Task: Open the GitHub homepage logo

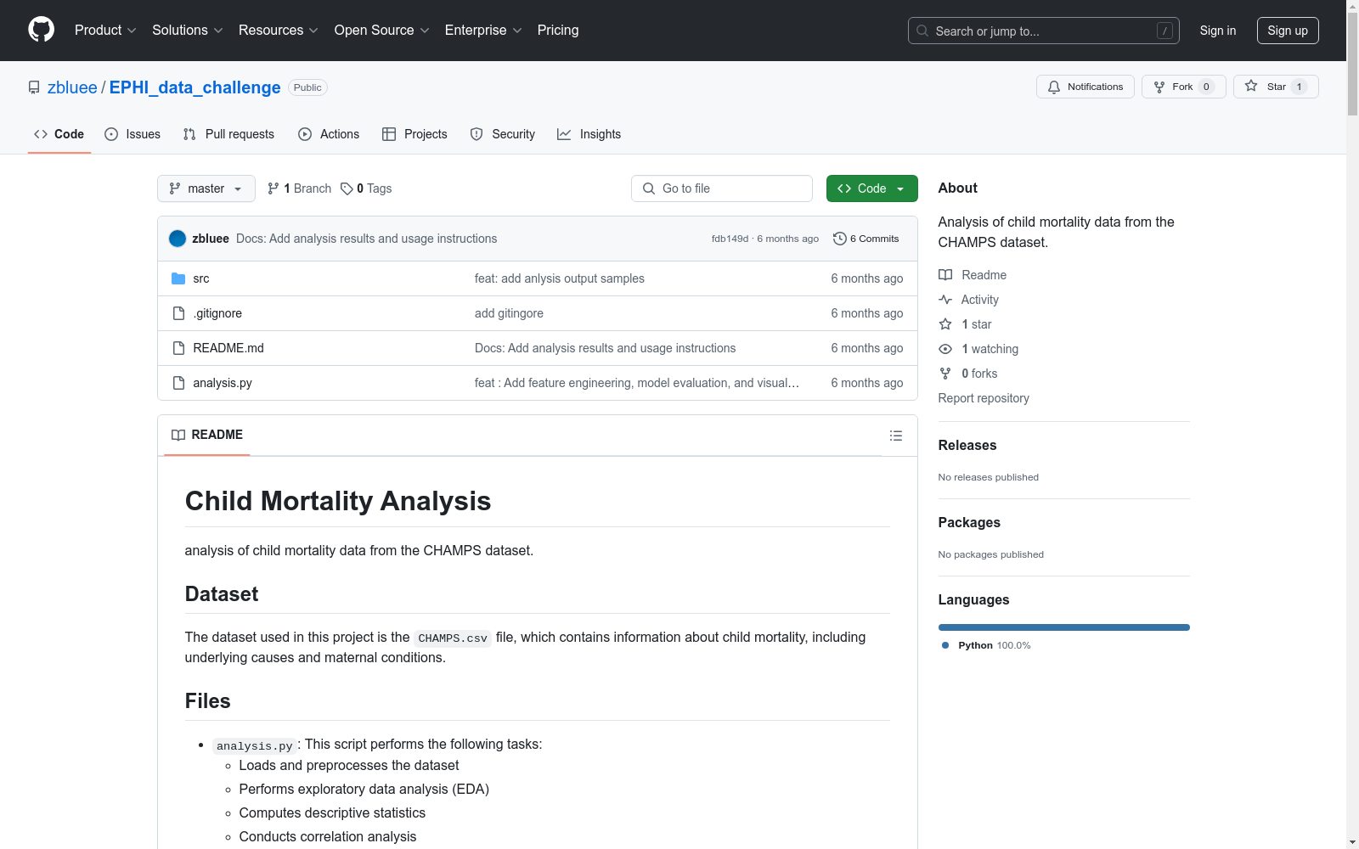Action: click(x=41, y=31)
